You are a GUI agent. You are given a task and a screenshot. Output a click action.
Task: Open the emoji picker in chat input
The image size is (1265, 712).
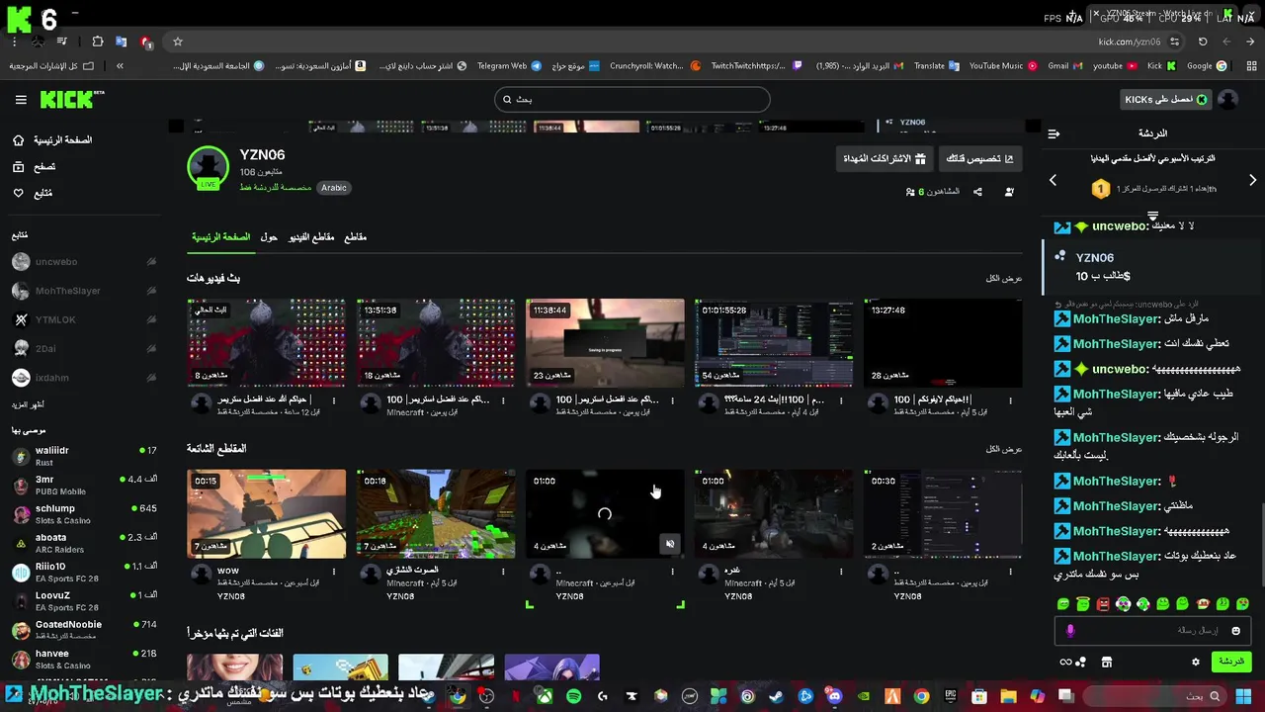(1235, 631)
